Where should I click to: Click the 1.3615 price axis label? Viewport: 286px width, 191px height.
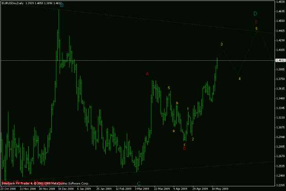point(281,89)
